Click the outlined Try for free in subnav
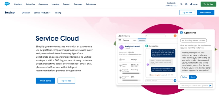 (x=187, y=12)
